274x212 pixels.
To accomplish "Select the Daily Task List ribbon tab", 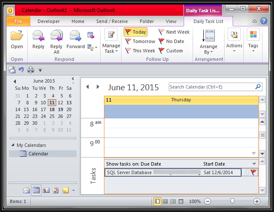I will 208,21.
